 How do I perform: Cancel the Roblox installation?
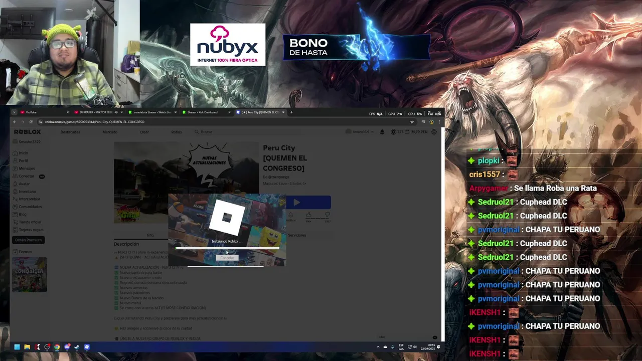pos(227,258)
